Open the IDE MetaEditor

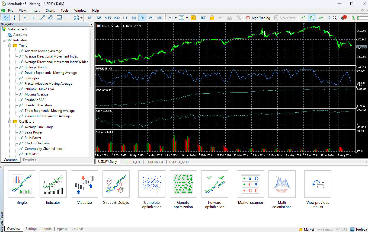(x=203, y=18)
